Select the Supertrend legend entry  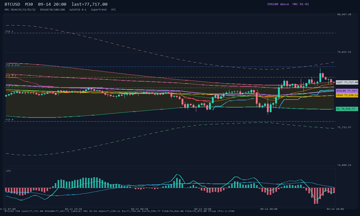[99, 10]
